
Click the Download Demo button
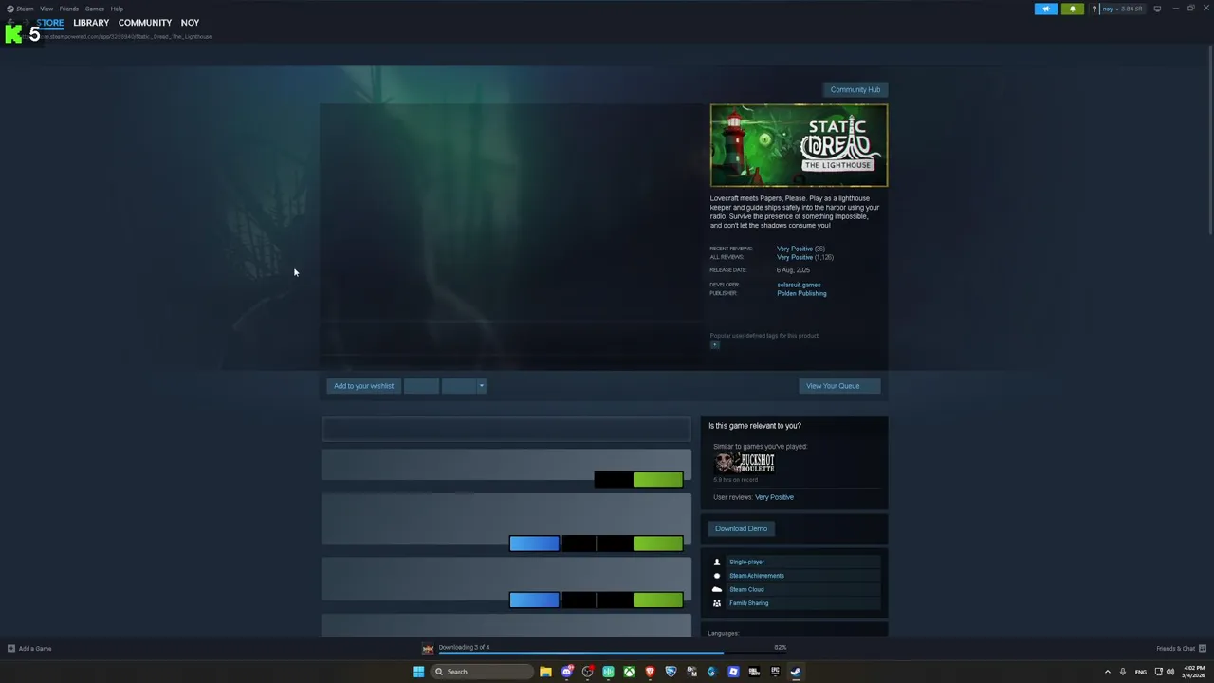(x=742, y=528)
